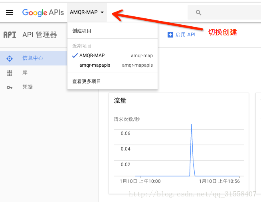261x202 pixels.
Task: Click the Google APIs logo
Action: [43, 13]
